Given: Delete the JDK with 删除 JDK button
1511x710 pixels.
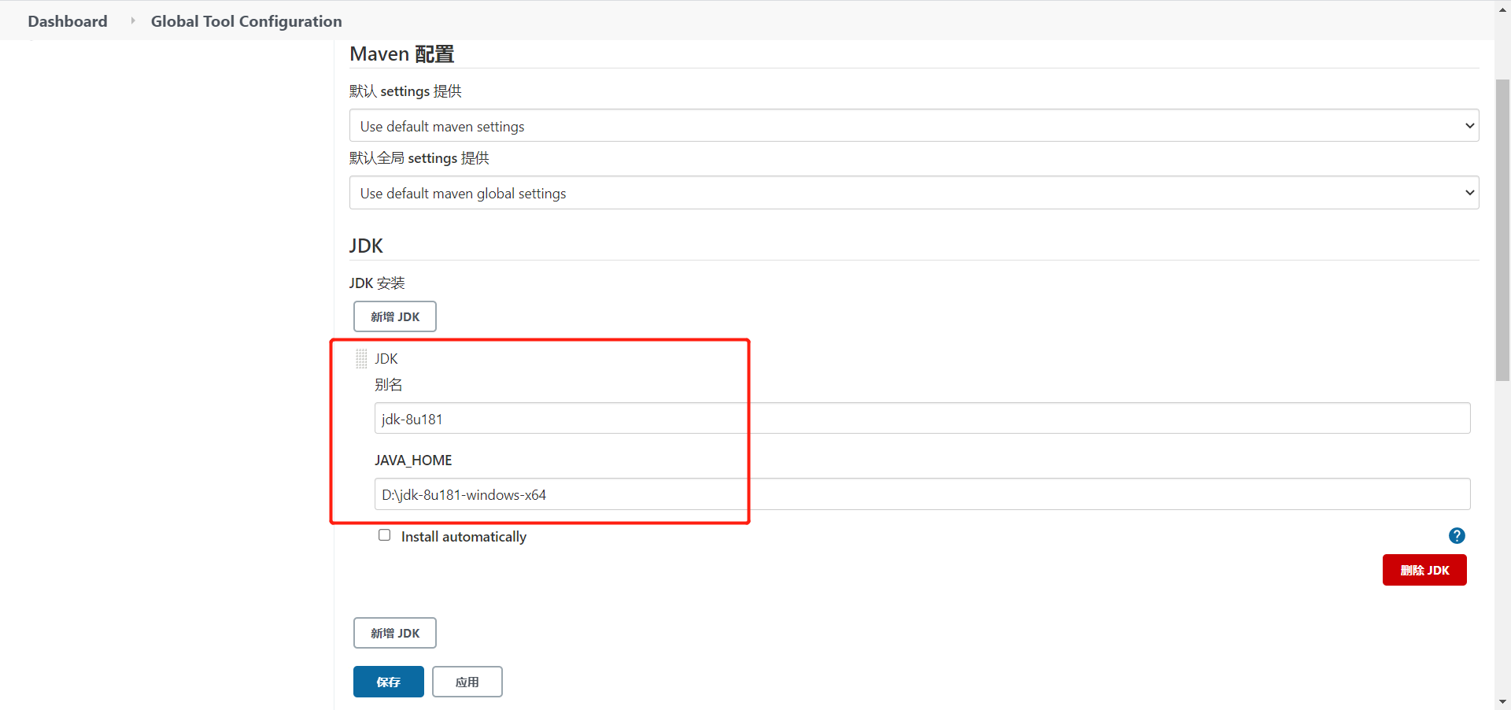Looking at the screenshot, I should click(1424, 570).
